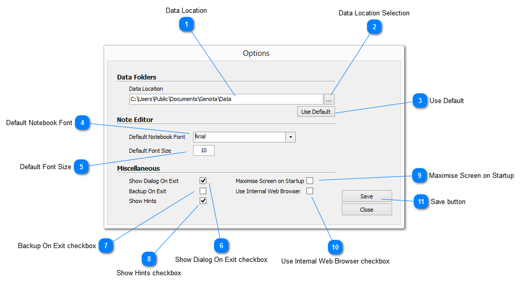Click callout marker number 1

coord(186,24)
